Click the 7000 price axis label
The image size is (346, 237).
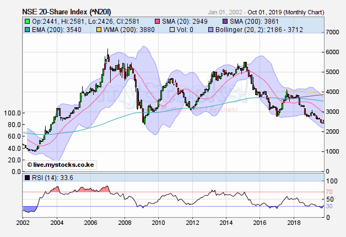pyautogui.click(x=333, y=33)
